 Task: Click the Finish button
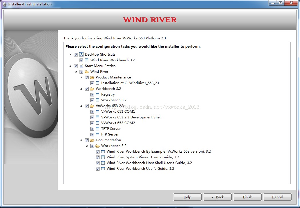click(248, 197)
